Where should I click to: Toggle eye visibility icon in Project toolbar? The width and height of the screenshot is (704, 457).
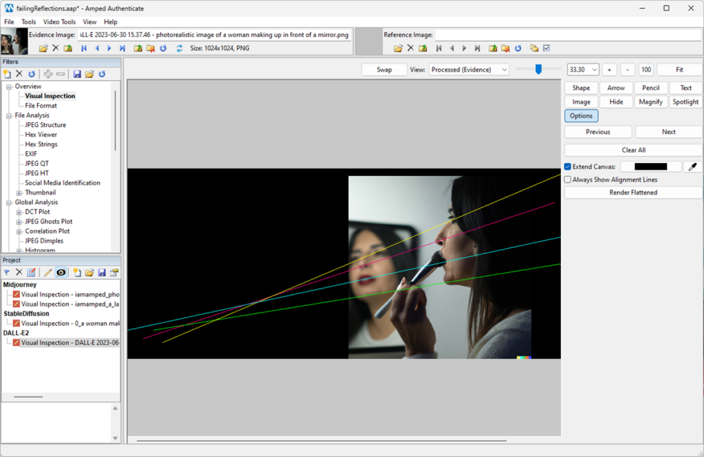point(61,273)
